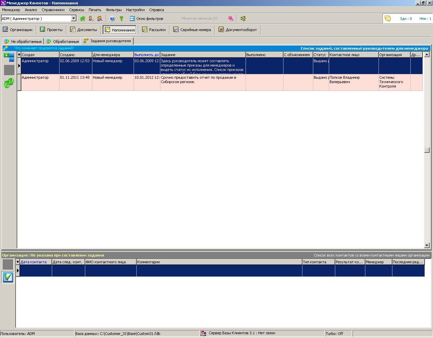Viewport: 433px width, 338px height.
Task: Click 'Что означает подсветка заданий?' link
Action: point(44,48)
